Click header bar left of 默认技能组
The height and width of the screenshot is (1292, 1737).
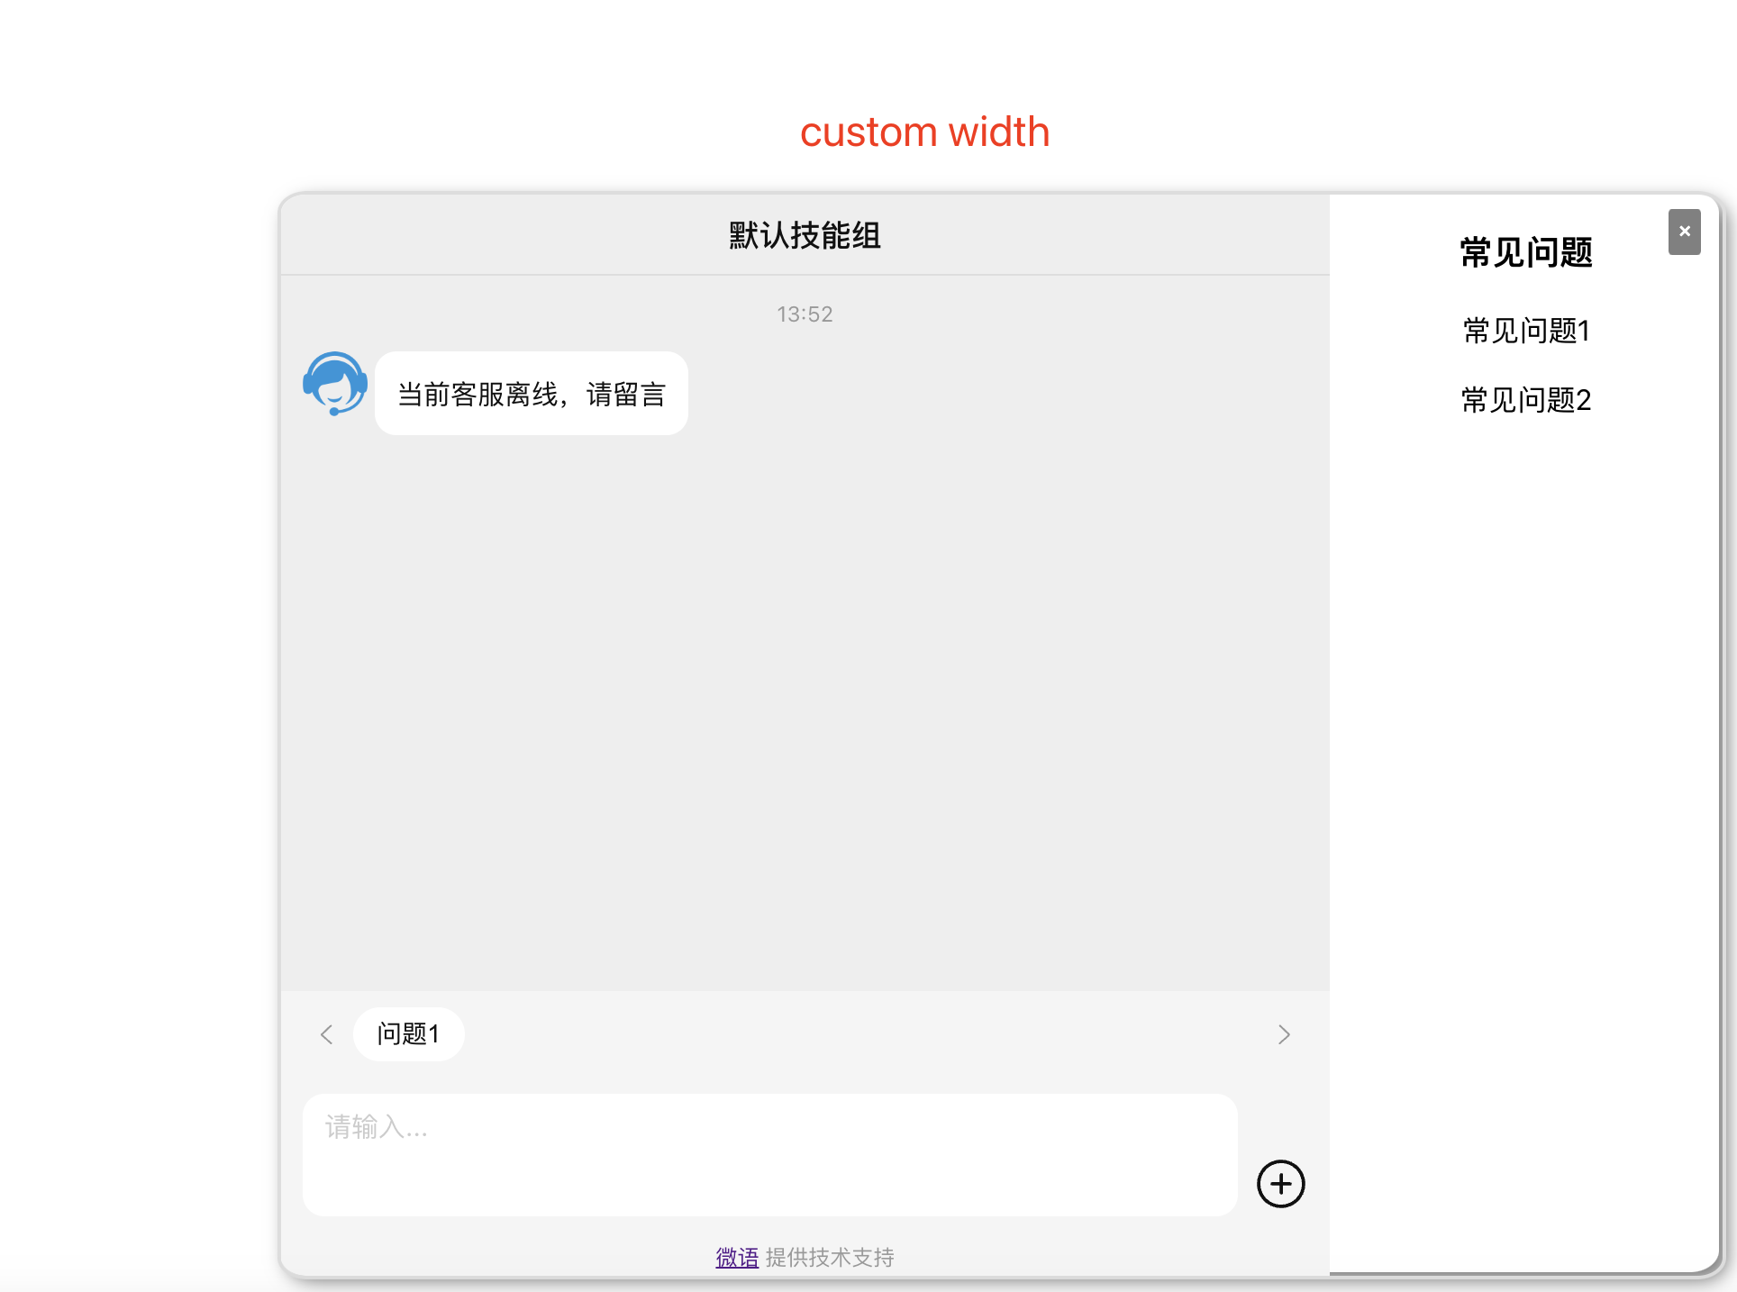[x=496, y=235]
